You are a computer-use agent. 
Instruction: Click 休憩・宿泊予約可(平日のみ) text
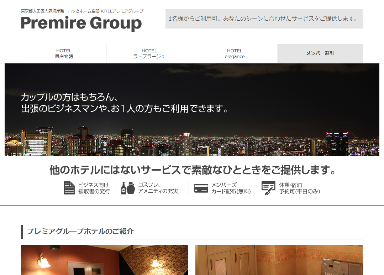click(299, 188)
